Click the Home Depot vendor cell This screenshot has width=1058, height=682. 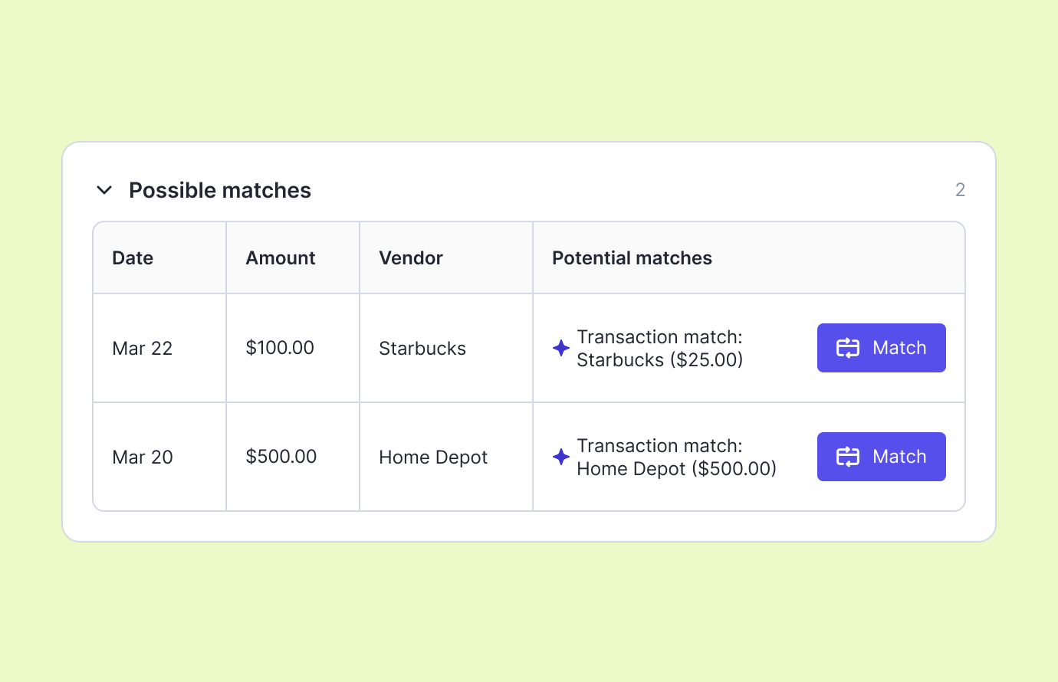click(433, 457)
